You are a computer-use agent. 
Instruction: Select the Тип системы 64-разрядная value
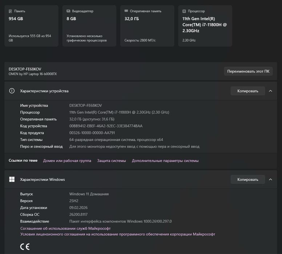(x=116, y=140)
